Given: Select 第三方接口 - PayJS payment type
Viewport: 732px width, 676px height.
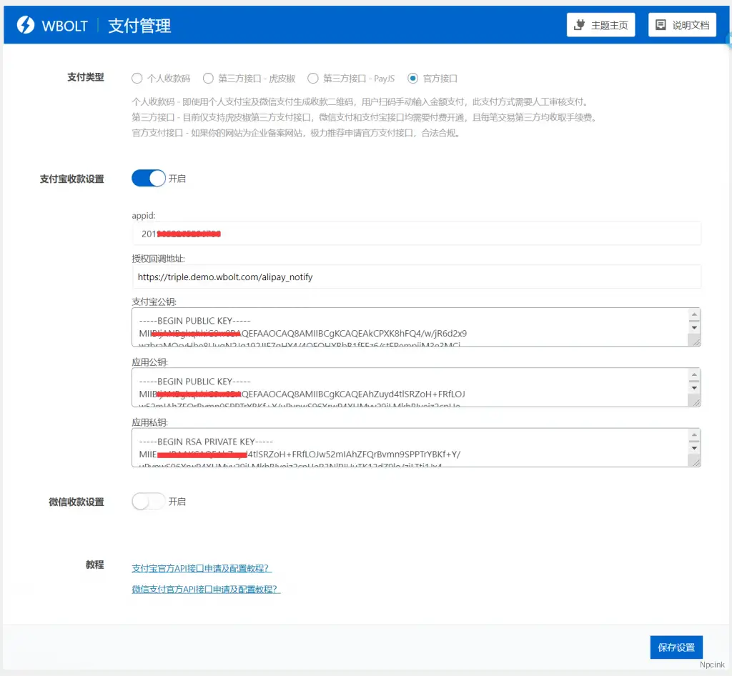Looking at the screenshot, I should [x=313, y=79].
